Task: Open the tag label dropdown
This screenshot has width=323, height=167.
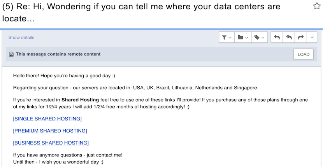Action: tap(259, 37)
